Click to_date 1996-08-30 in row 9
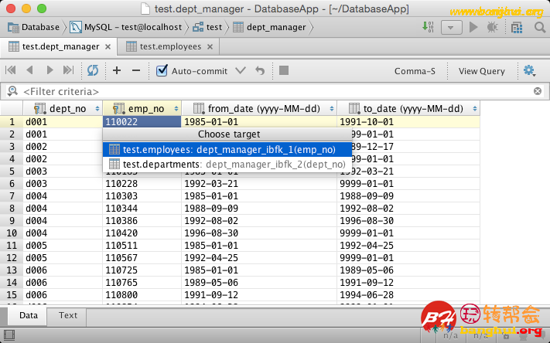550x343 pixels. (408, 221)
